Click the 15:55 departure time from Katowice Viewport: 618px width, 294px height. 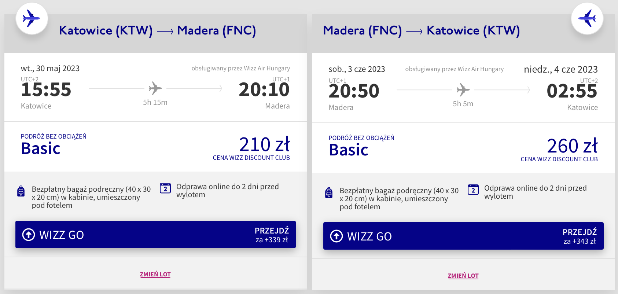pyautogui.click(x=46, y=90)
